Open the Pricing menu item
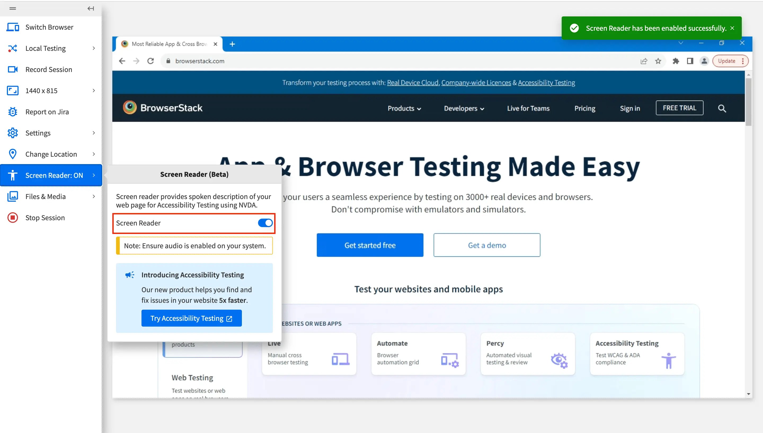The width and height of the screenshot is (763, 433). (584, 108)
